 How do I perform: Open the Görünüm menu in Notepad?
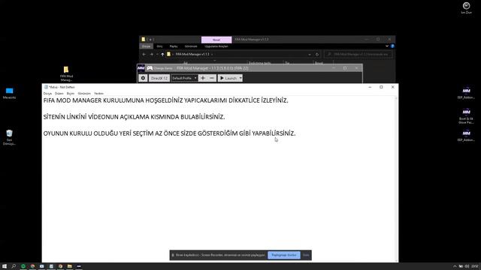tap(84, 93)
